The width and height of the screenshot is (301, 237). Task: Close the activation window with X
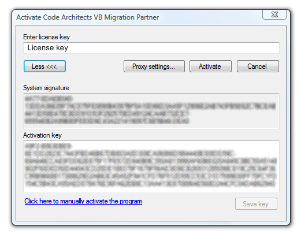274,14
